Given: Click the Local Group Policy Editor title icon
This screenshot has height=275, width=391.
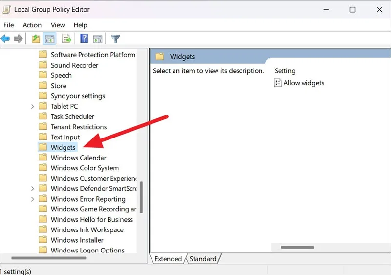Looking at the screenshot, I should [6, 9].
